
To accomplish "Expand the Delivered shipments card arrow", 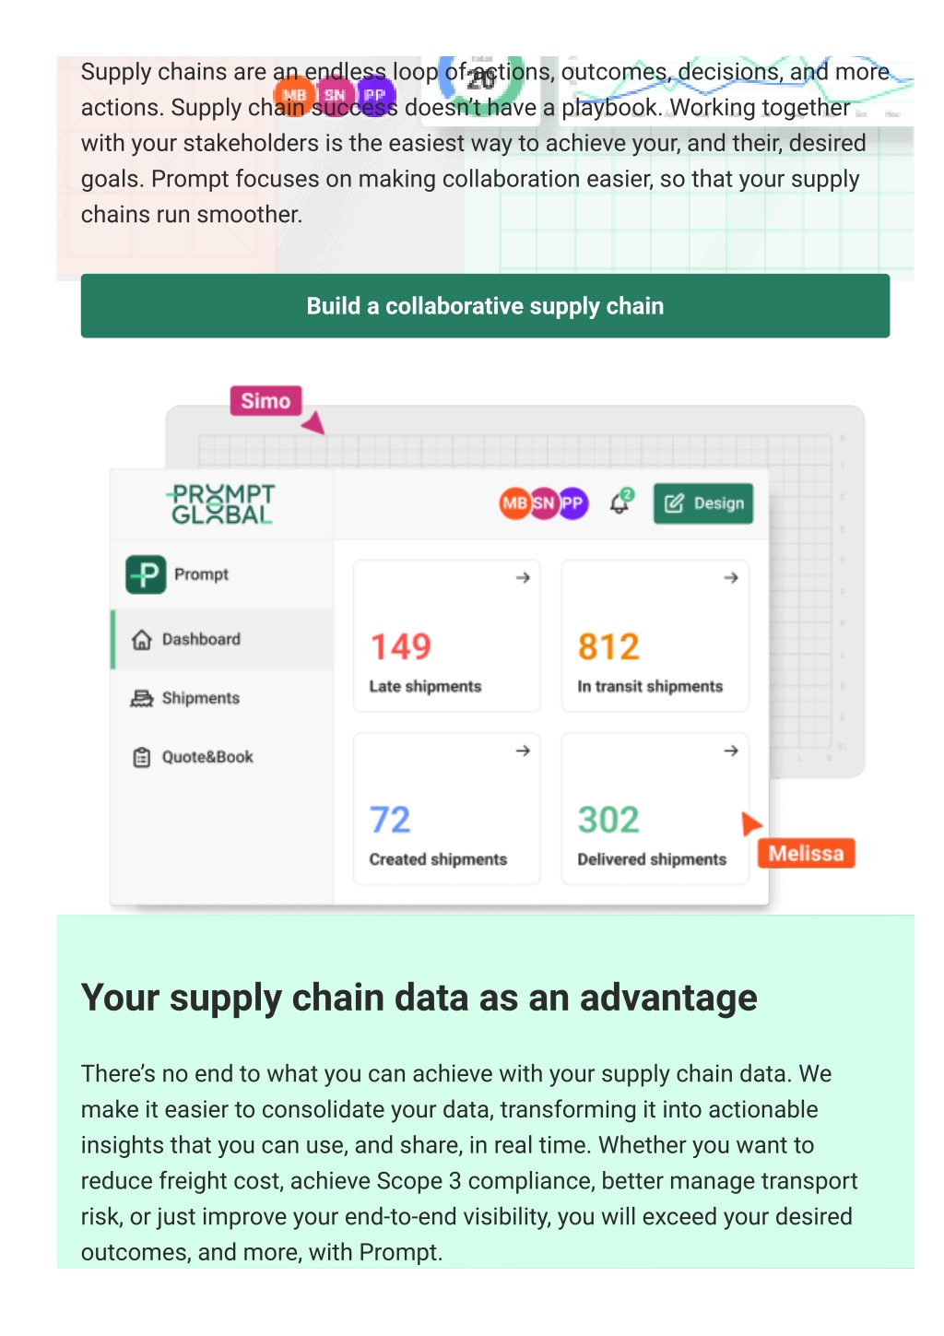I will [x=731, y=751].
